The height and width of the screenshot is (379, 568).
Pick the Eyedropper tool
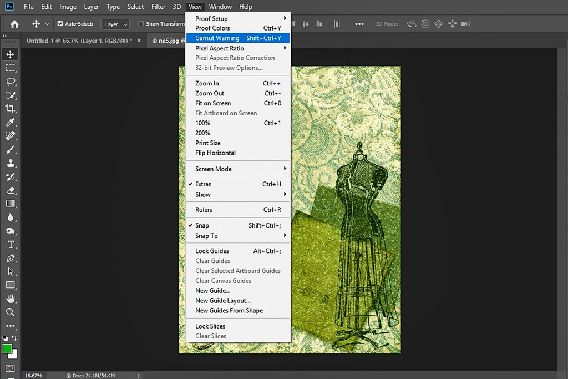(x=10, y=123)
